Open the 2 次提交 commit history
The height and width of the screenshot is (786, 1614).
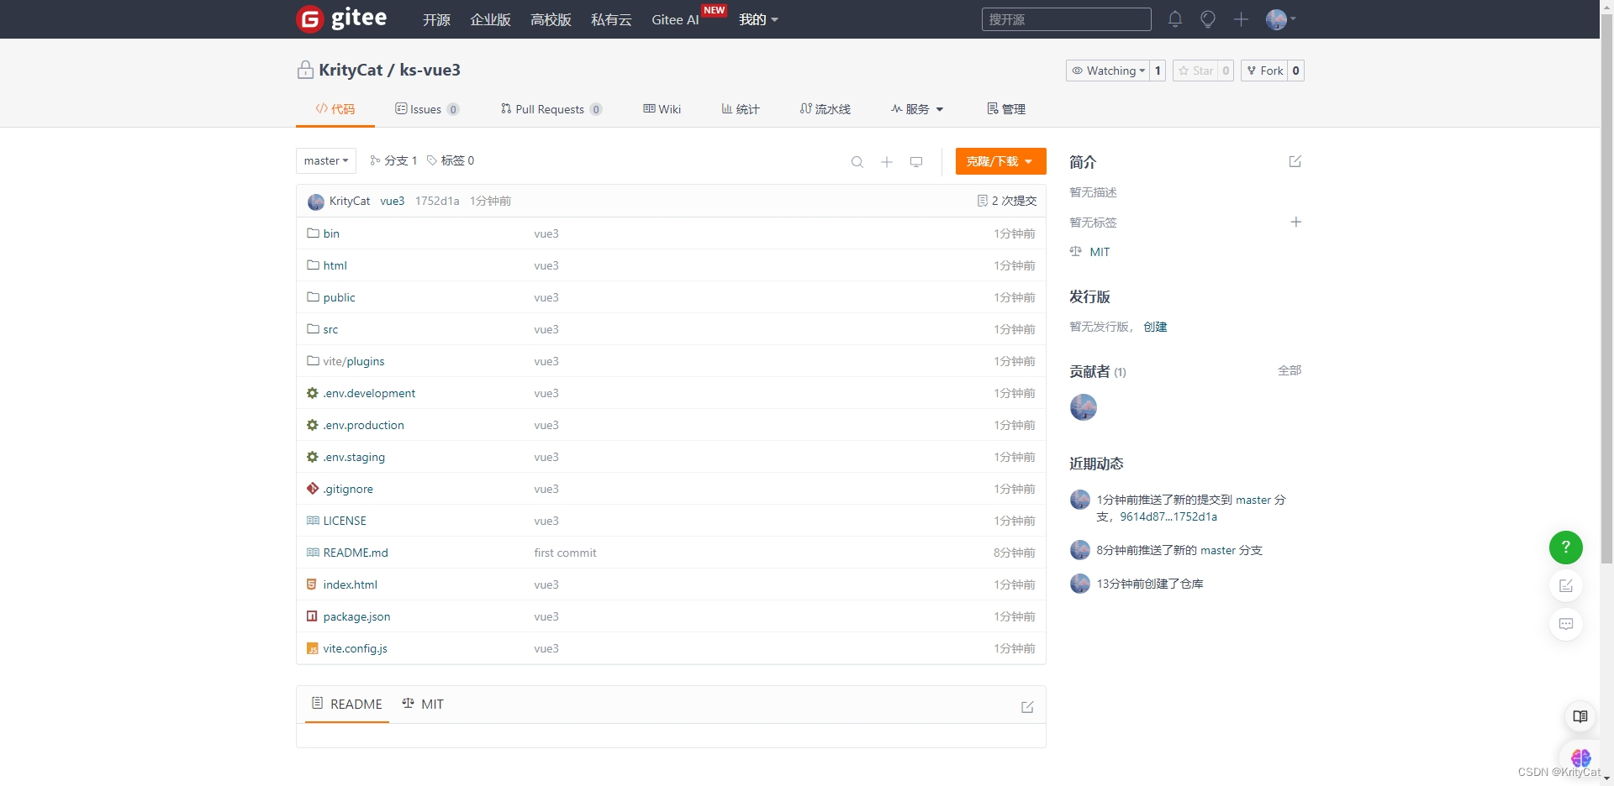click(x=1007, y=201)
